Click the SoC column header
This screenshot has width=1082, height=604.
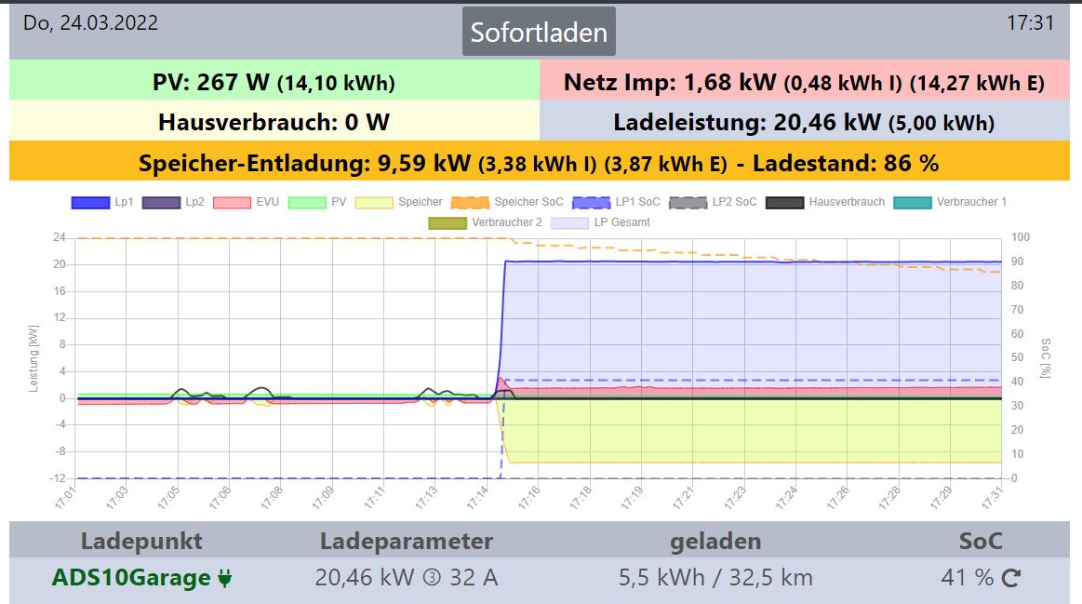pyautogui.click(x=981, y=542)
